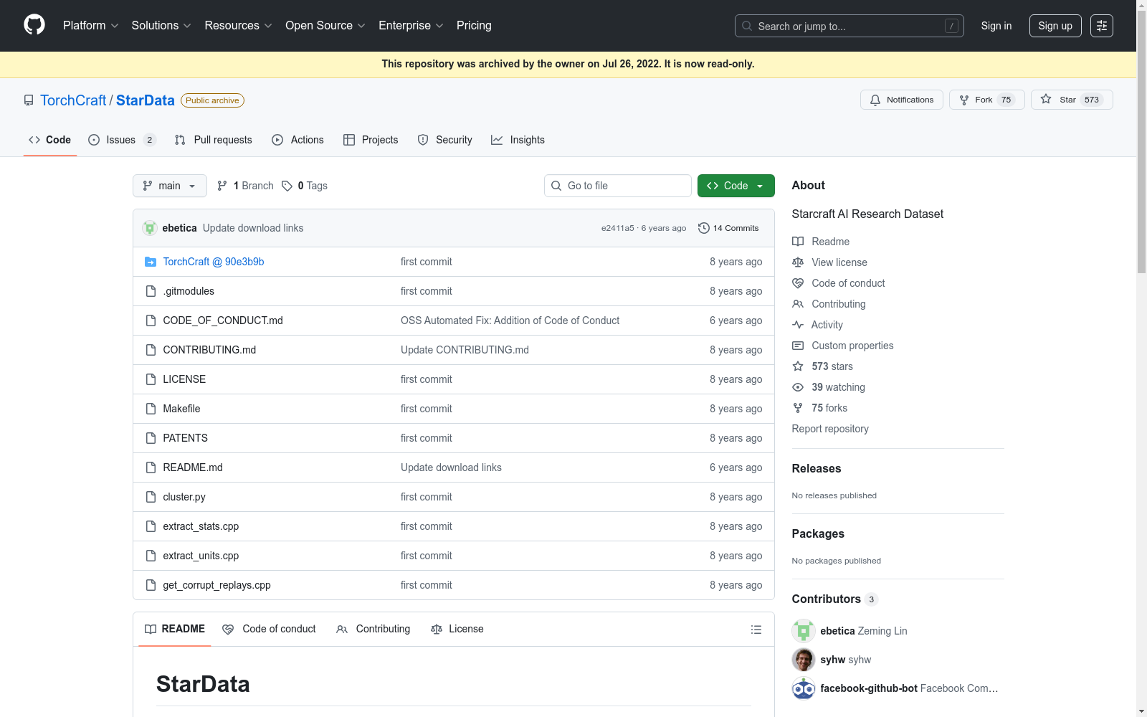
Task: Click the scale icon for View license
Action: click(798, 262)
